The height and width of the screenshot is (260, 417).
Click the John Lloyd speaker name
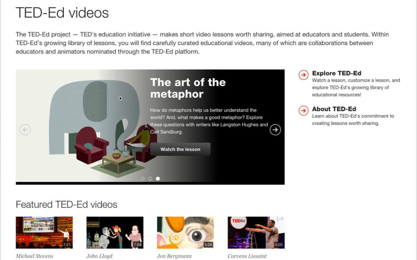coord(100,256)
